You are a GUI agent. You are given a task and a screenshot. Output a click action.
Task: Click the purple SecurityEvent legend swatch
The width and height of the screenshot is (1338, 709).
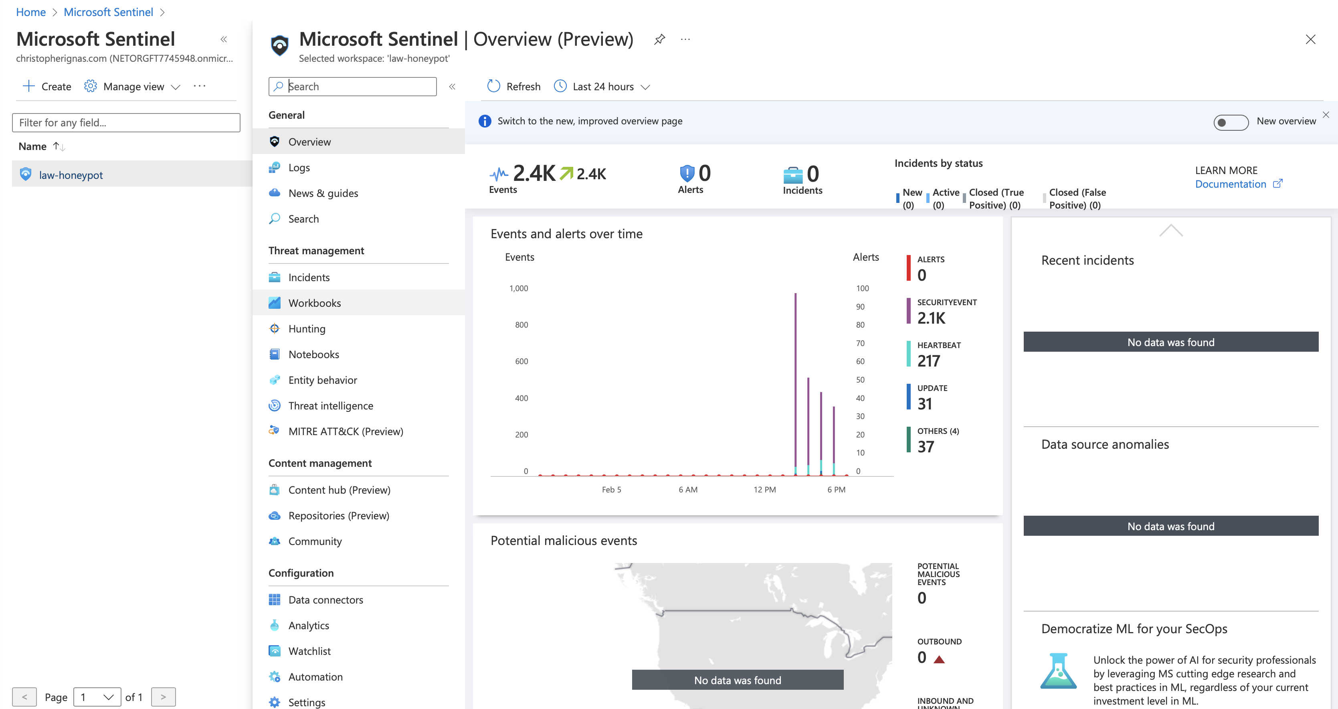(908, 310)
